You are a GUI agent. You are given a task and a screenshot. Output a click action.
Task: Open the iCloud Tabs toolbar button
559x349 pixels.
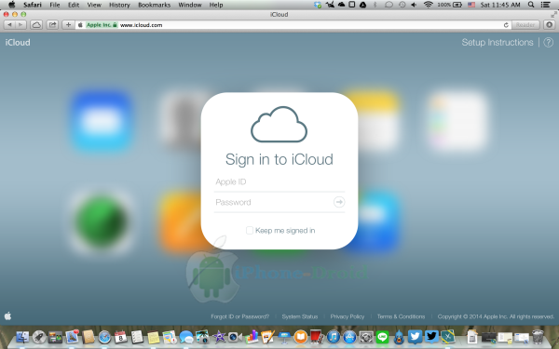click(x=36, y=25)
